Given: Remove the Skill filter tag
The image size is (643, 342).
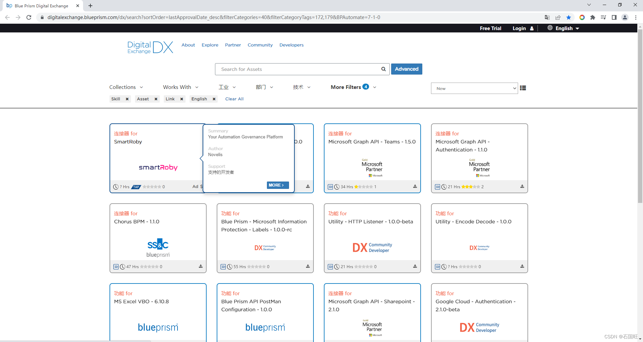Looking at the screenshot, I should (x=127, y=99).
